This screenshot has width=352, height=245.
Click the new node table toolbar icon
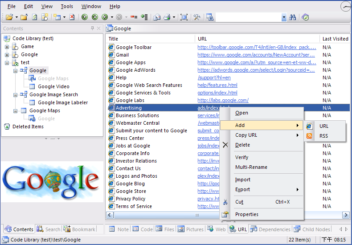tap(57, 17)
